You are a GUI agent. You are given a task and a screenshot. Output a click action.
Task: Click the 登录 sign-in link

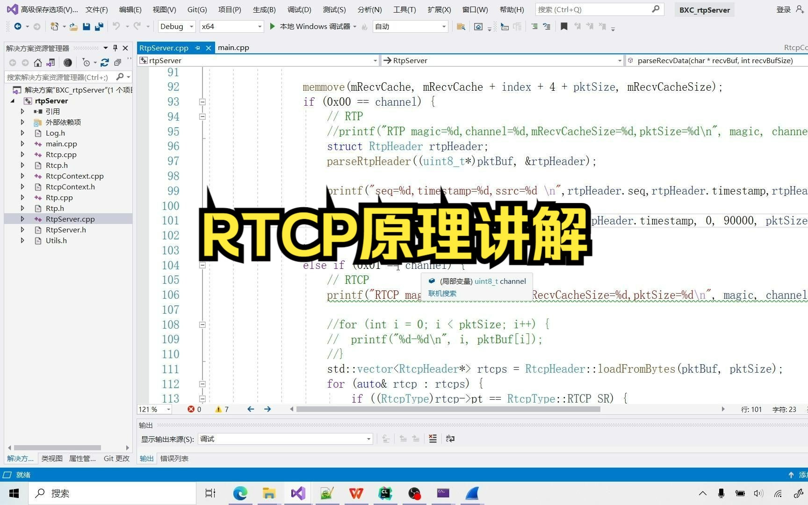click(783, 9)
